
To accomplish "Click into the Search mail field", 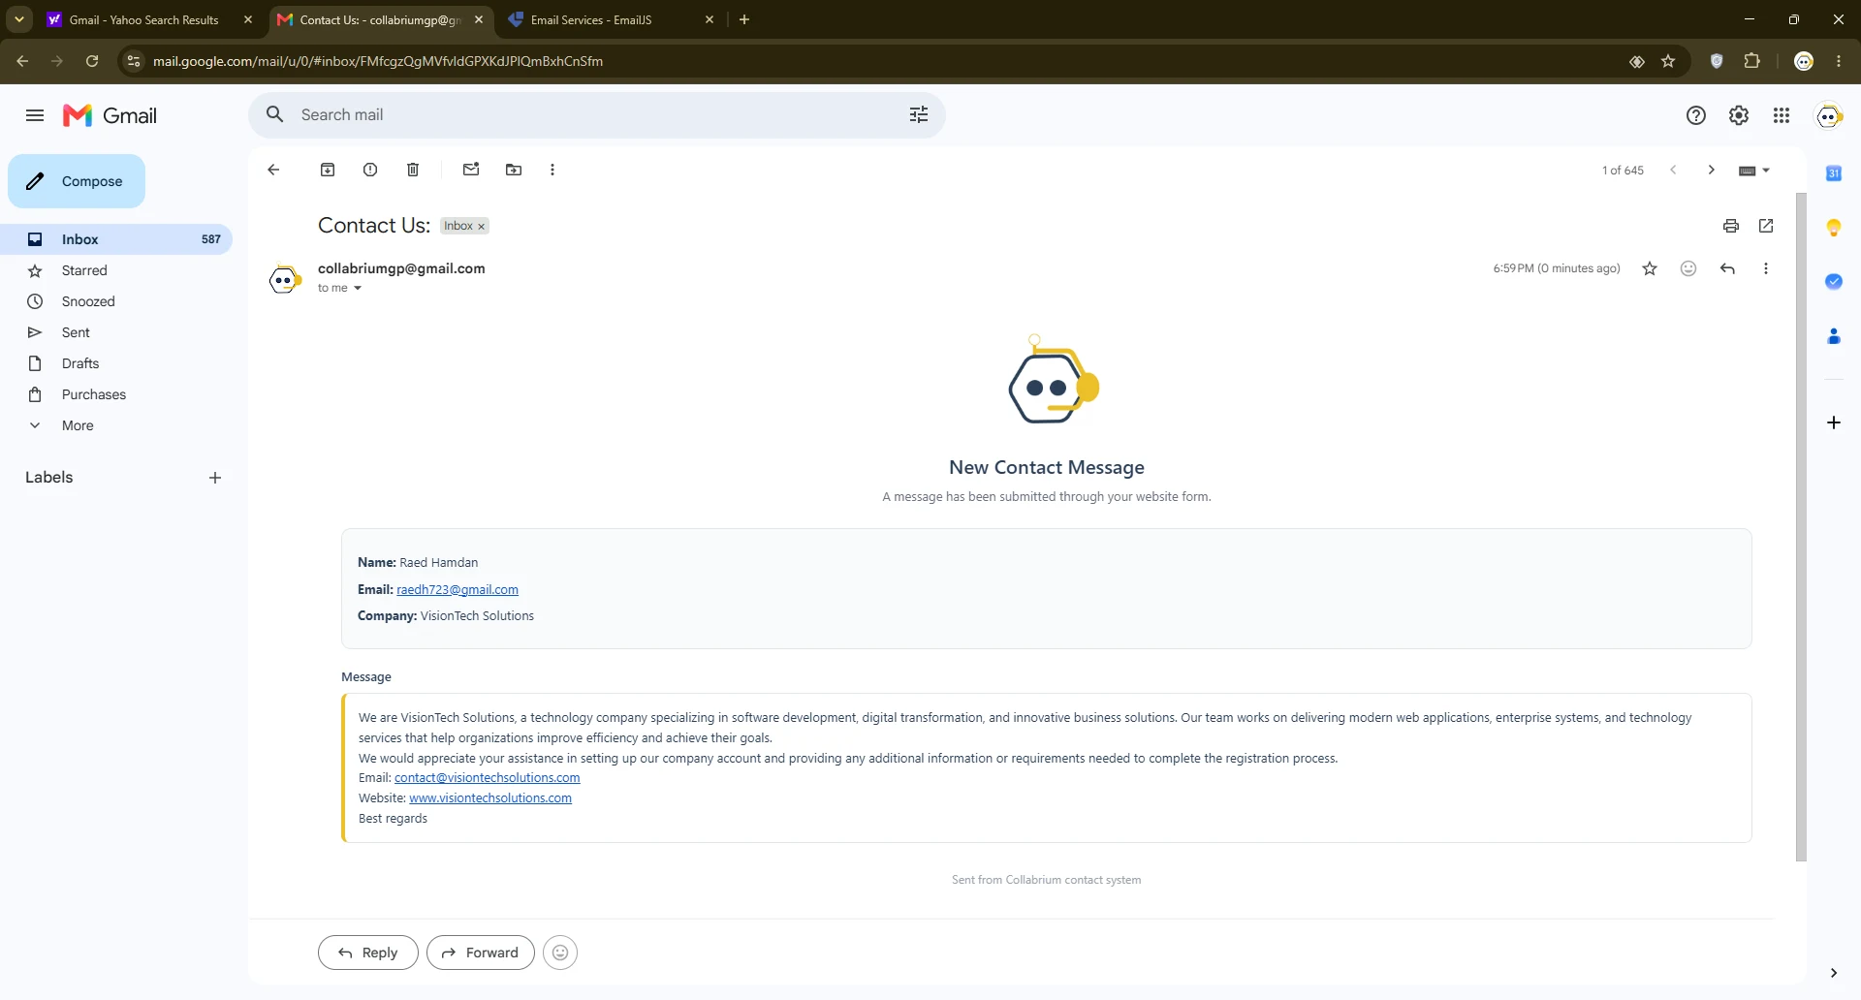I will 596,114.
